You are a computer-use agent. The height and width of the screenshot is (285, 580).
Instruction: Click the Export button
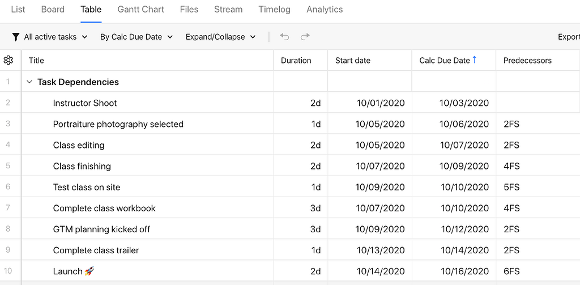(x=568, y=37)
